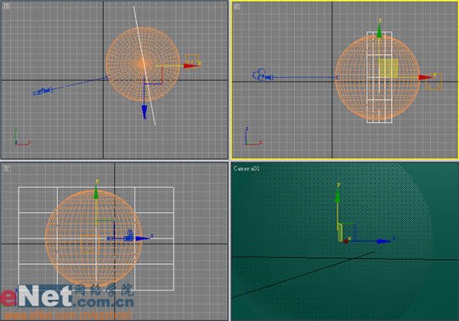Click the blue Z-axis arrow in Camera01 viewport

pos(384,241)
